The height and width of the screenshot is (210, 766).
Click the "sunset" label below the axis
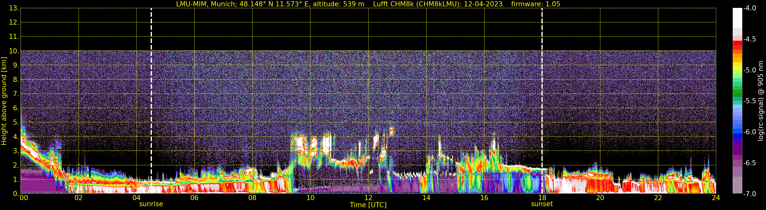point(541,204)
